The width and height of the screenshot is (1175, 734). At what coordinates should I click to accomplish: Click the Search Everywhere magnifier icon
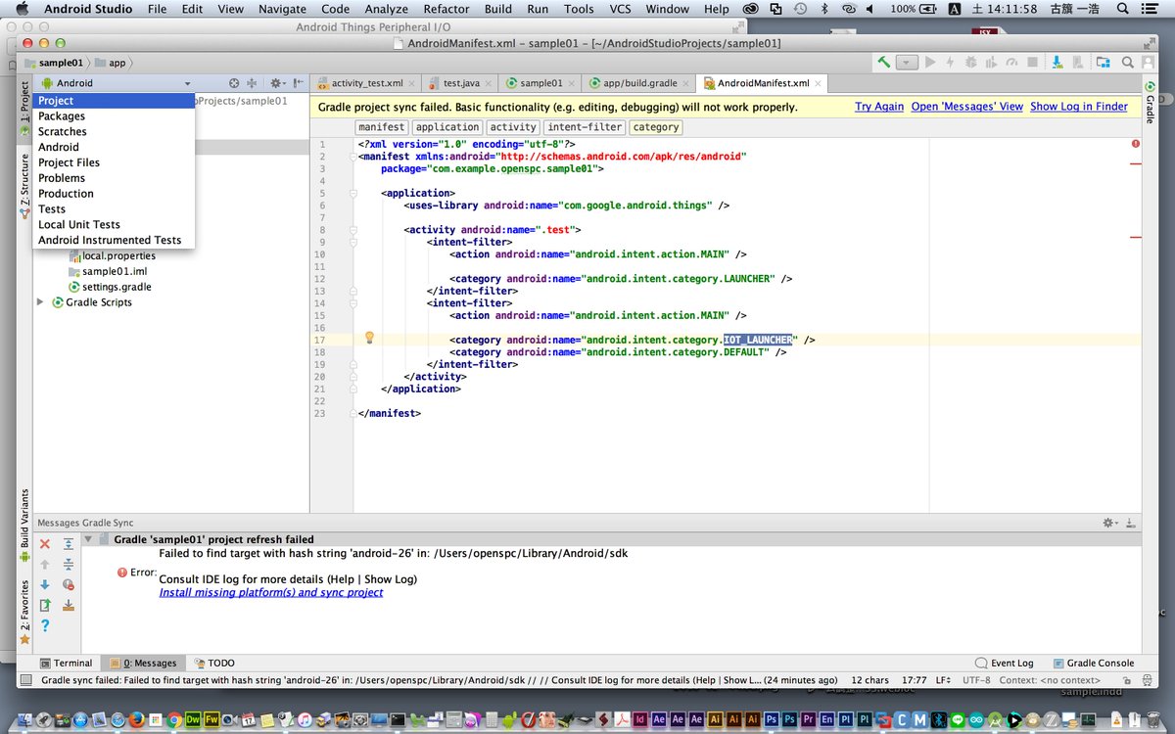(x=1128, y=62)
